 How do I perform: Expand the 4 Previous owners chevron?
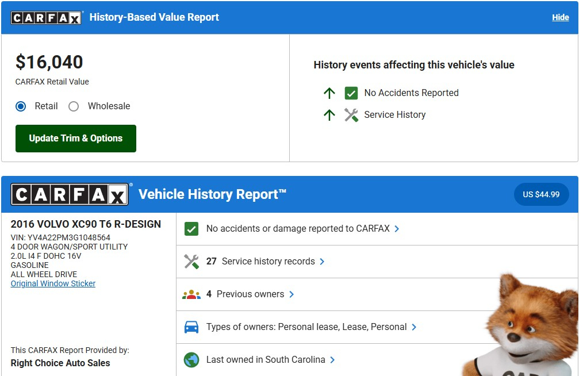tap(291, 294)
